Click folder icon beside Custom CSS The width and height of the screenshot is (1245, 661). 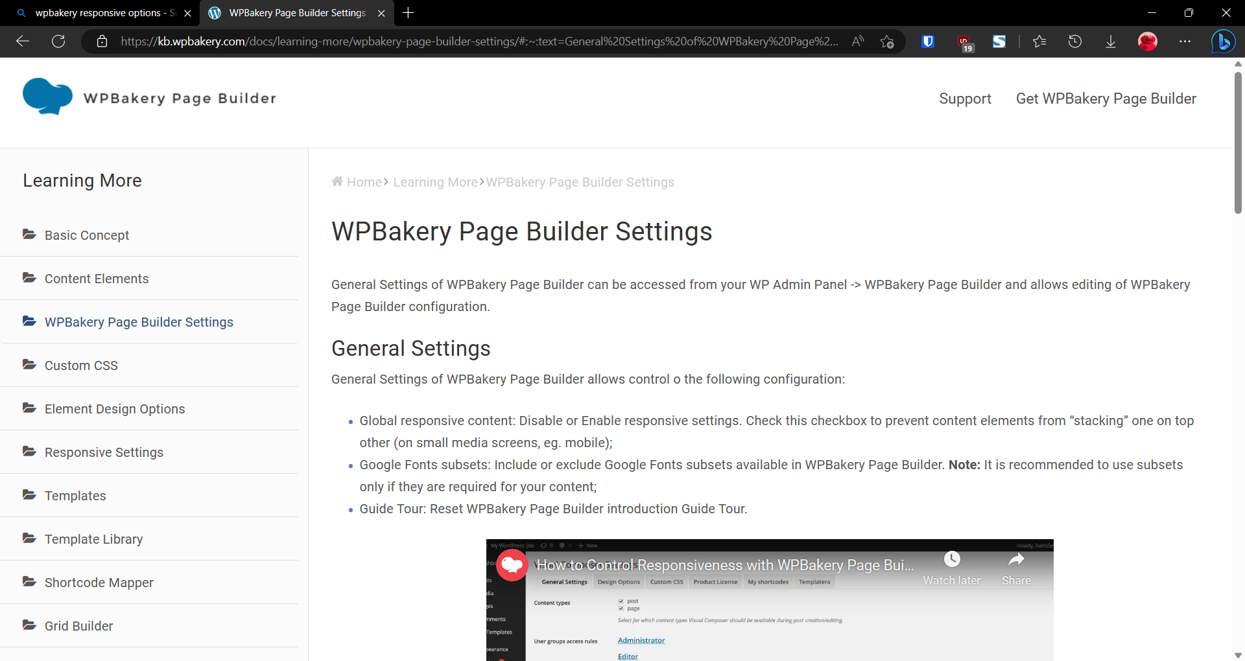[29, 364]
